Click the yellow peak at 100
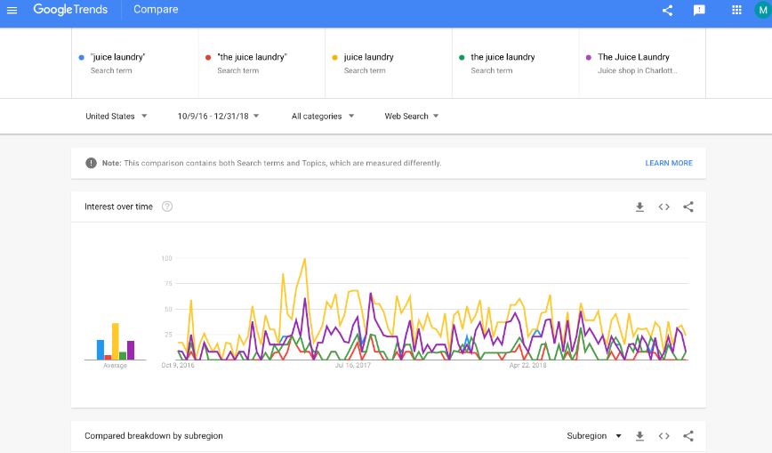772x453 pixels. pos(305,259)
